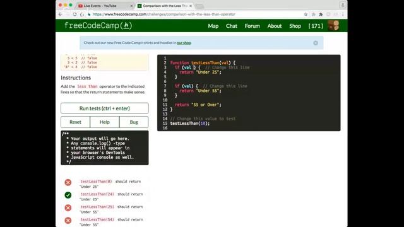
Task: Open the Chat menu item
Action: 232,26
